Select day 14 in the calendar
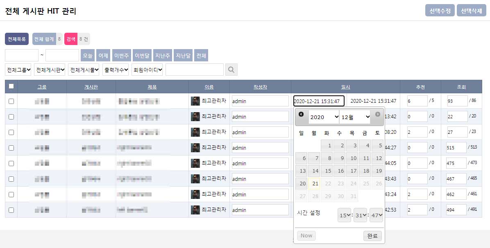The image size is (490, 248). tap(314, 171)
